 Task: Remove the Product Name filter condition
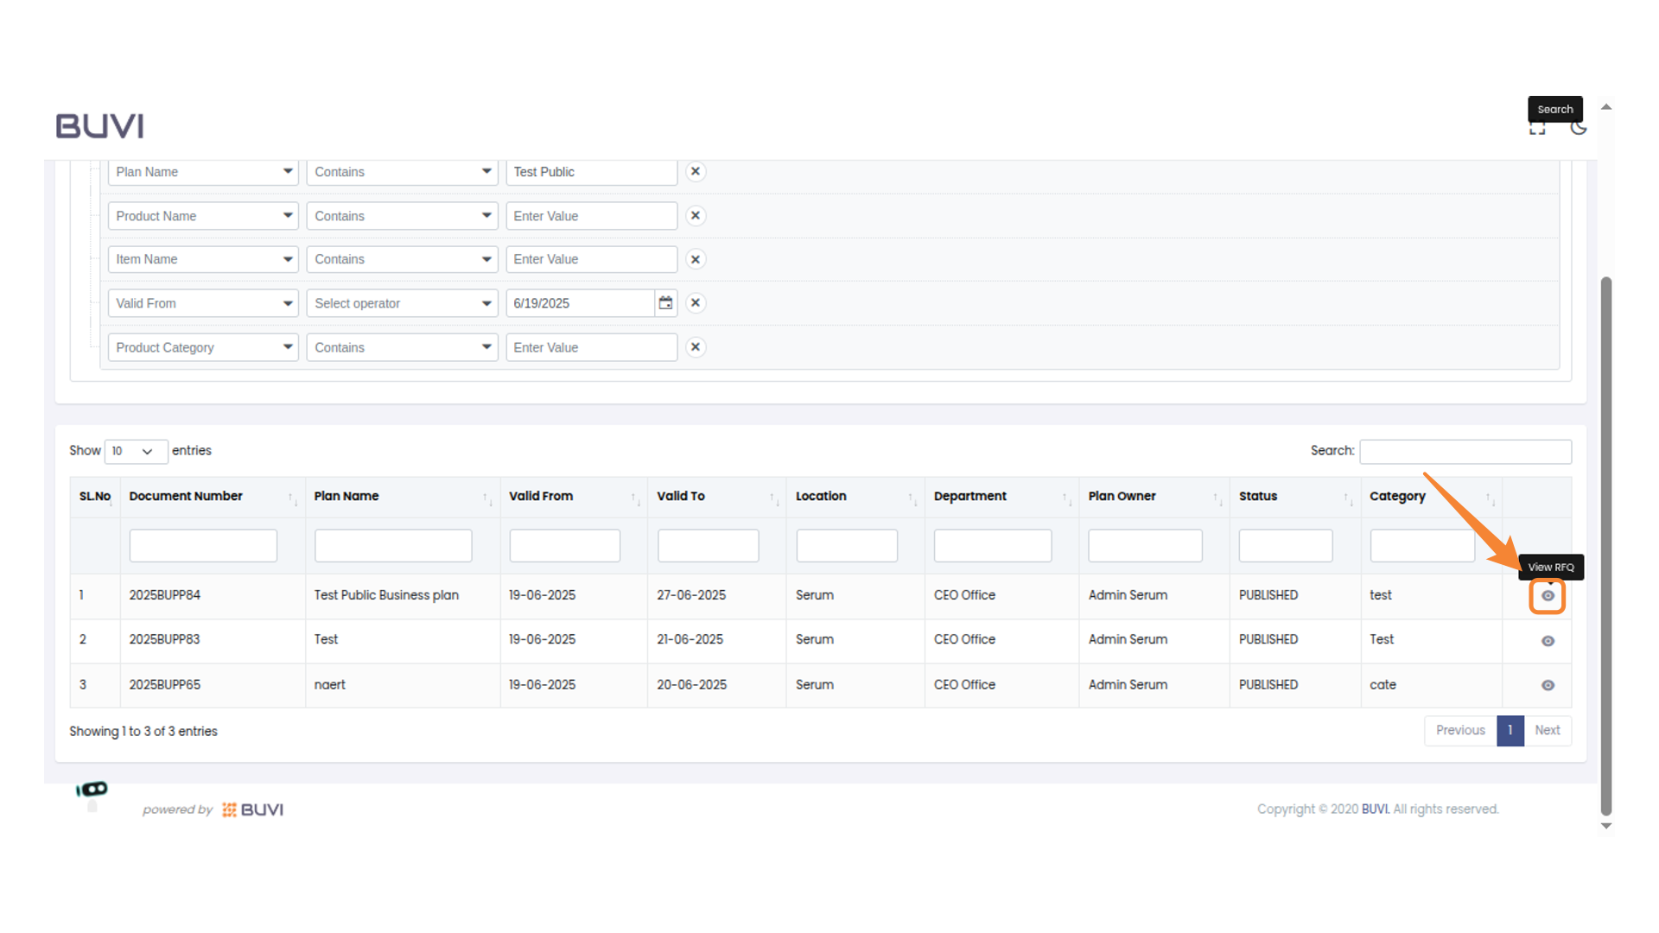pyautogui.click(x=696, y=216)
